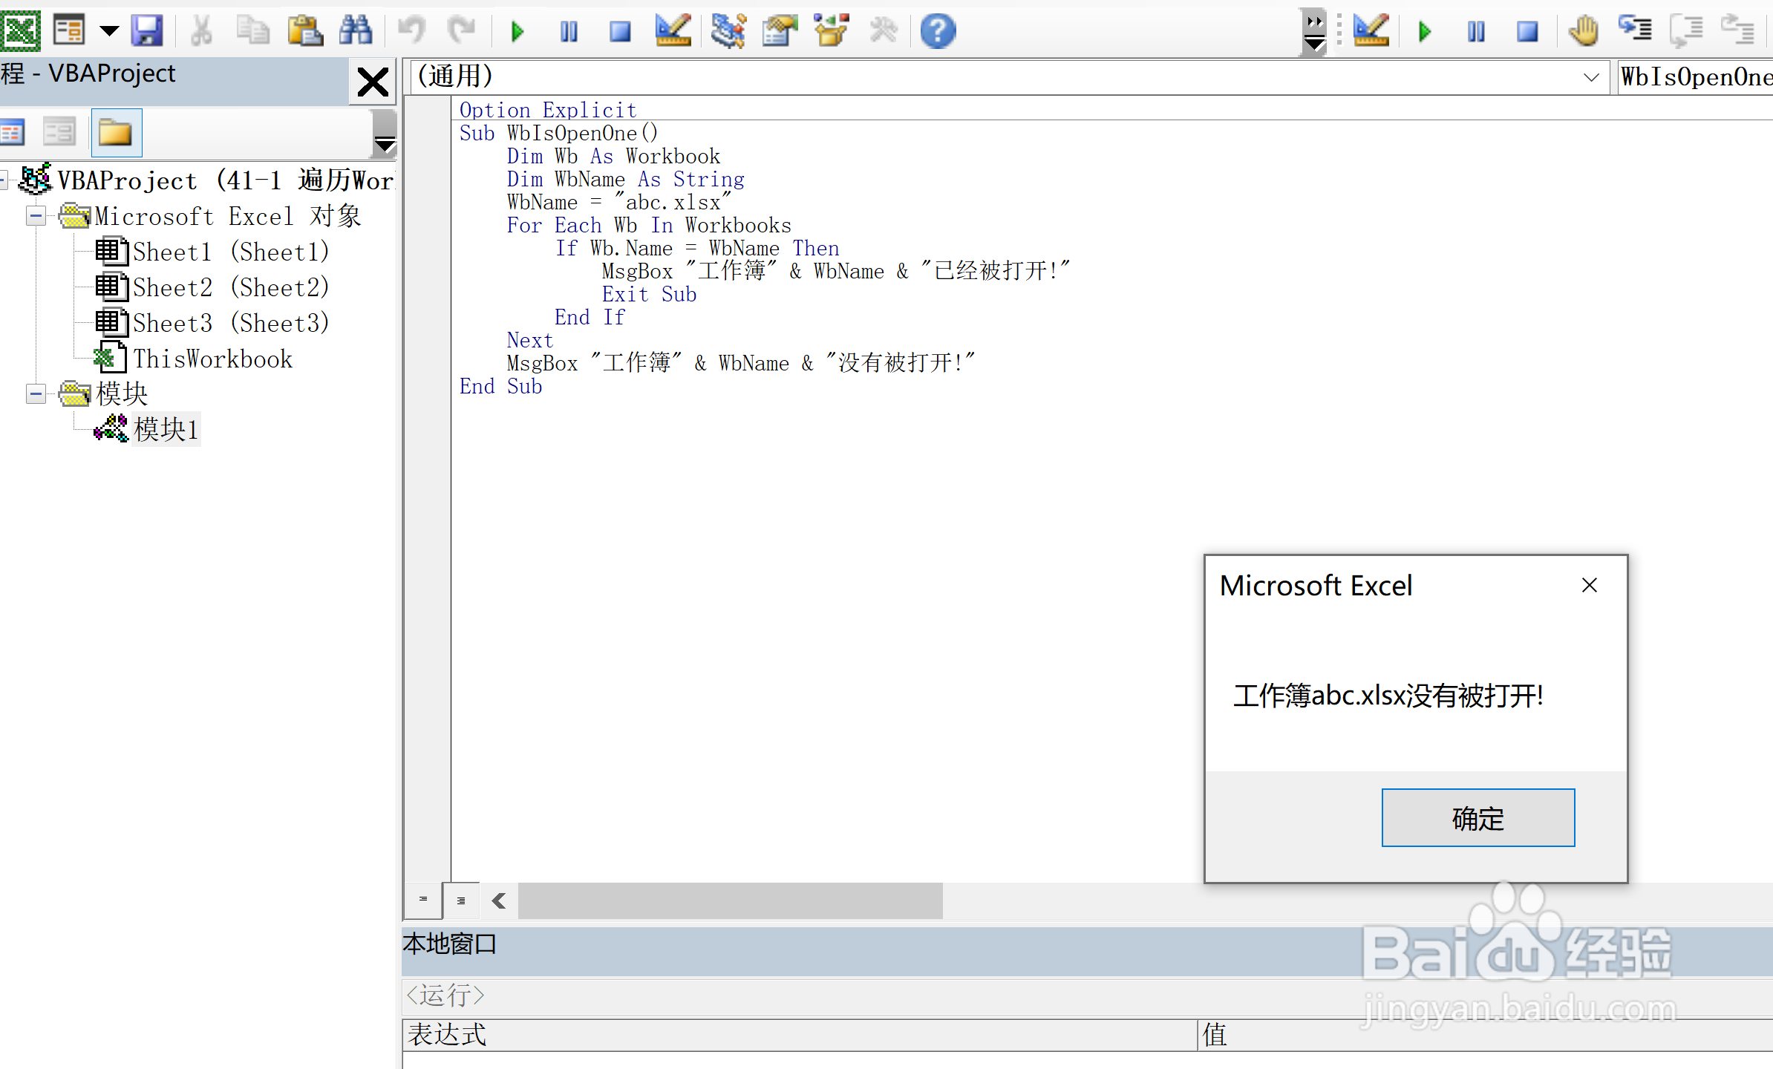Collapse the 模块 folder node
1773x1069 pixels.
pyautogui.click(x=36, y=393)
